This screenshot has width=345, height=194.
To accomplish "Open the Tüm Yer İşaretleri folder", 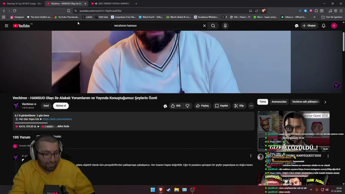I will tap(332, 17).
